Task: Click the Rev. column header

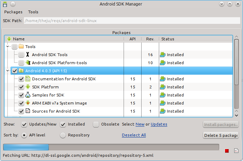Action: coord(150,39)
